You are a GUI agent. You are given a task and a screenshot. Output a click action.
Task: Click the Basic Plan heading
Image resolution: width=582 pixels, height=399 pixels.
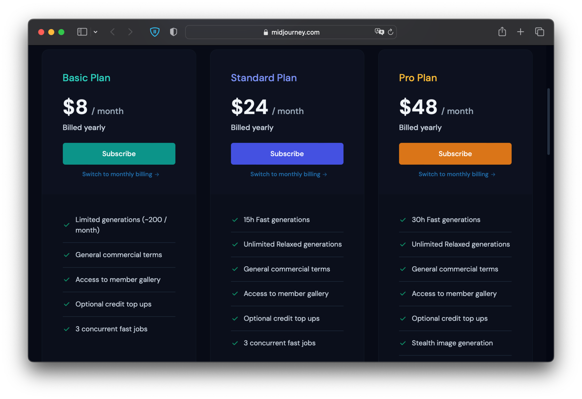tap(86, 78)
